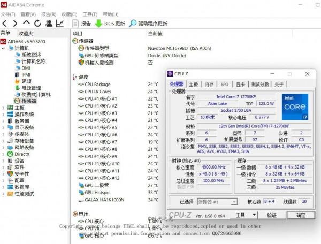Screen dimensions: 321x244
Task: Click the BIOS 更新 green arrow button
Action: point(110,24)
